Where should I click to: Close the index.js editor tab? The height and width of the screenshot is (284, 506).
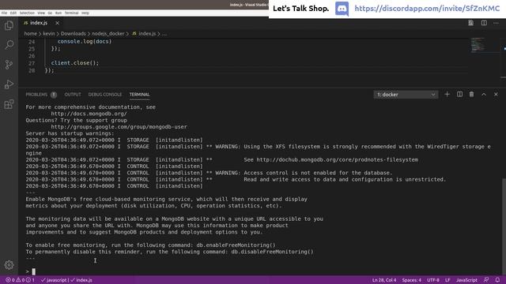(x=57, y=23)
